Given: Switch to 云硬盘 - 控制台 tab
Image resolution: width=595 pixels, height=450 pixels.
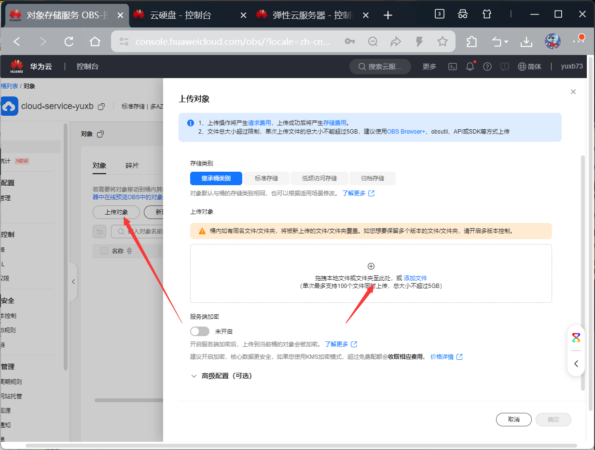Looking at the screenshot, I should click(x=181, y=15).
